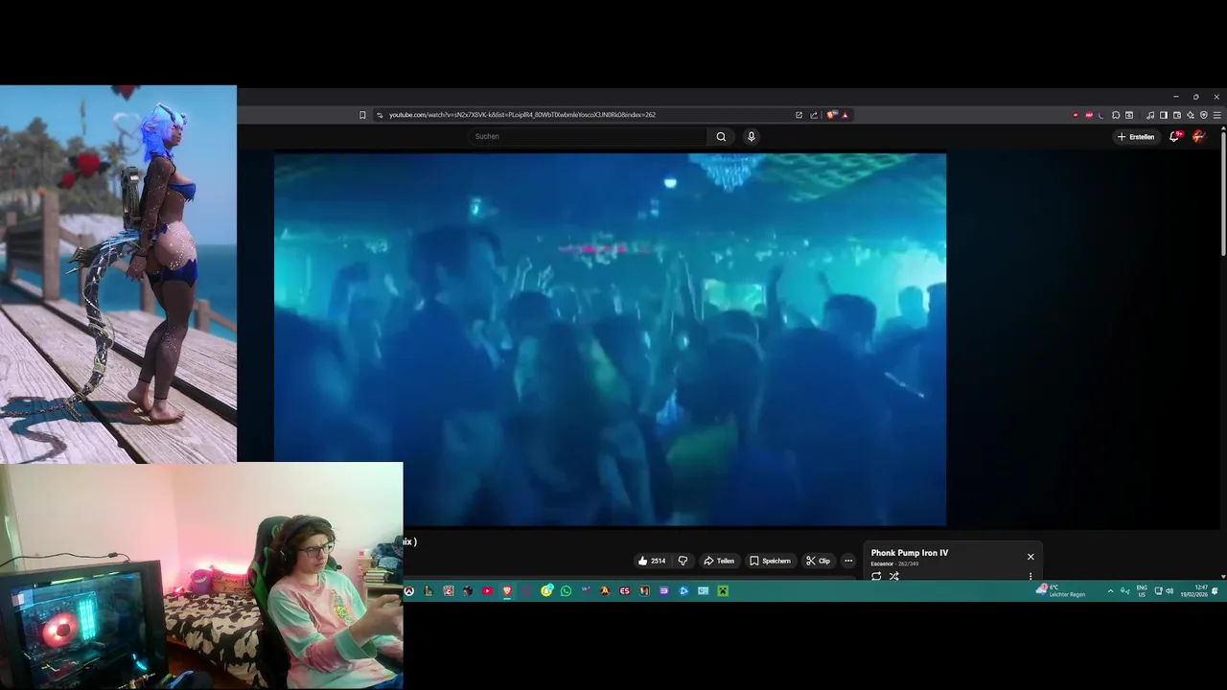The height and width of the screenshot is (690, 1227).
Task: Open playlist panel three-dot options menu
Action: pyautogui.click(x=1030, y=577)
